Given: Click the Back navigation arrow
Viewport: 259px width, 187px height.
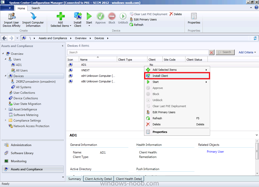Looking at the screenshot, I should tap(5, 38).
